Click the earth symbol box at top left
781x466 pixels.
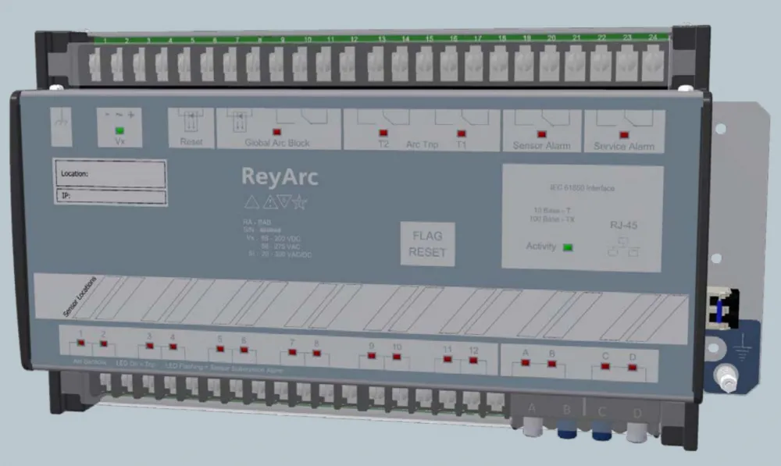point(61,126)
